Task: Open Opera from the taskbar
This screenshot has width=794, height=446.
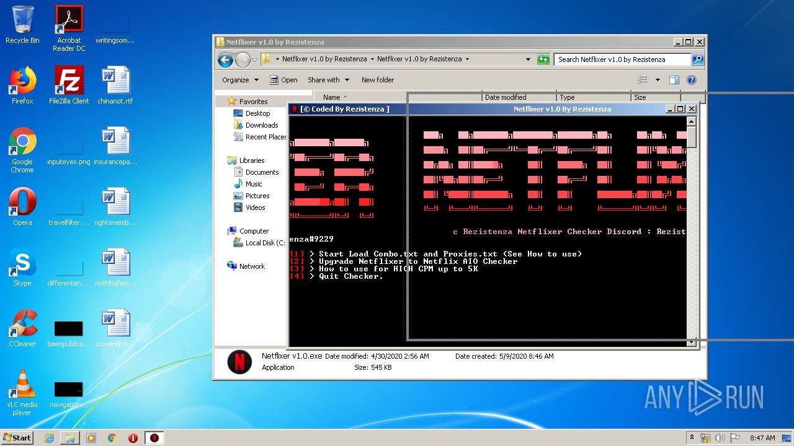Action: (133, 438)
